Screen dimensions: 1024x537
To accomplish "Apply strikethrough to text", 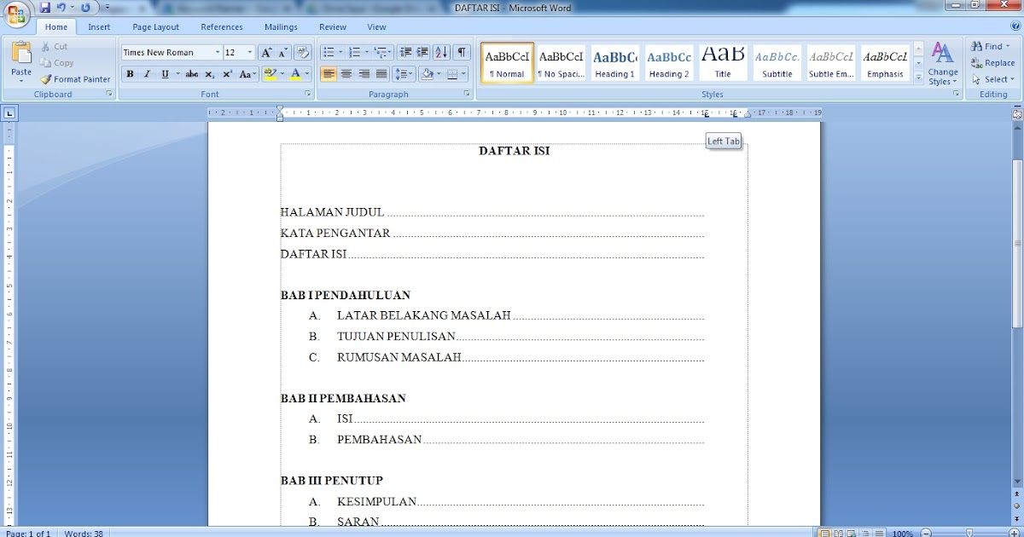I will click(192, 73).
